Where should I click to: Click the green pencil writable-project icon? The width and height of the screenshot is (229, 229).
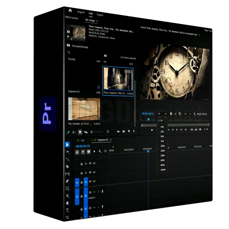coord(68,132)
